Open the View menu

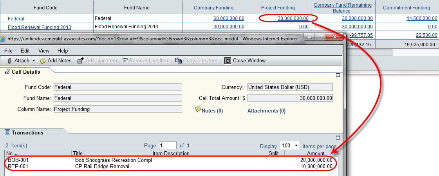pyautogui.click(x=44, y=51)
